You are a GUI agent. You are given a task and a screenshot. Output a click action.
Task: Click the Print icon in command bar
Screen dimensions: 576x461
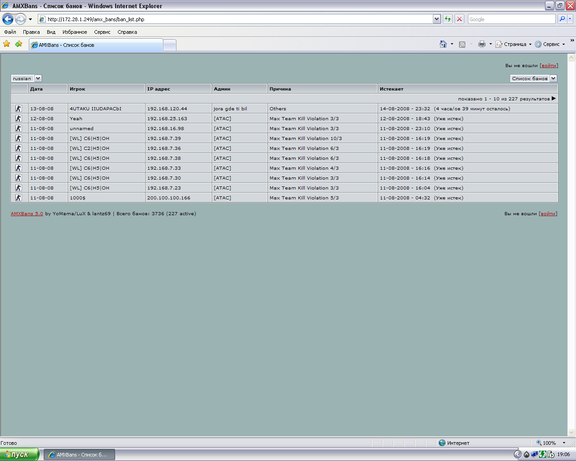(x=482, y=44)
